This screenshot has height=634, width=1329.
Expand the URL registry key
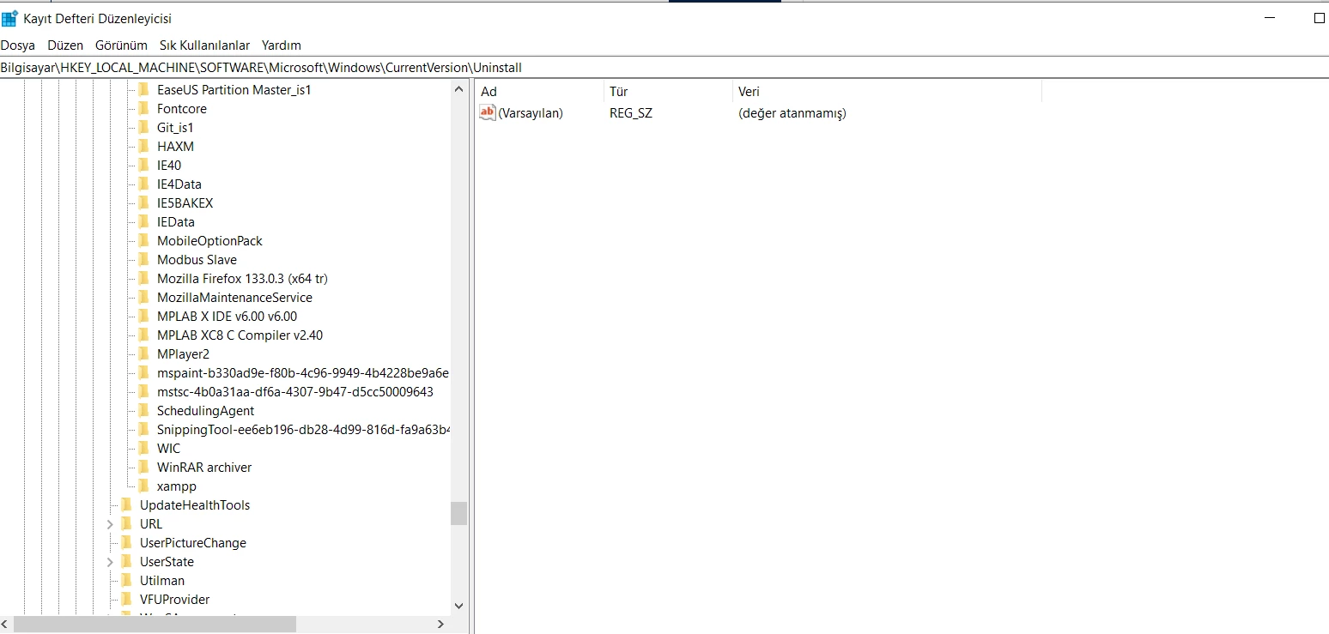110,524
